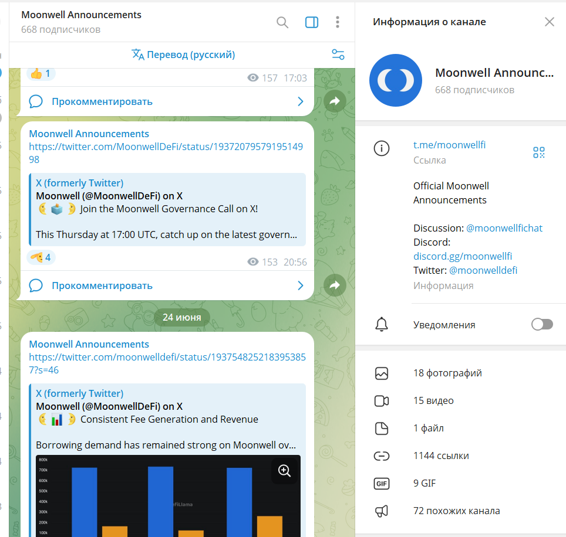
Task: Close the channel information panel
Action: coord(550,22)
